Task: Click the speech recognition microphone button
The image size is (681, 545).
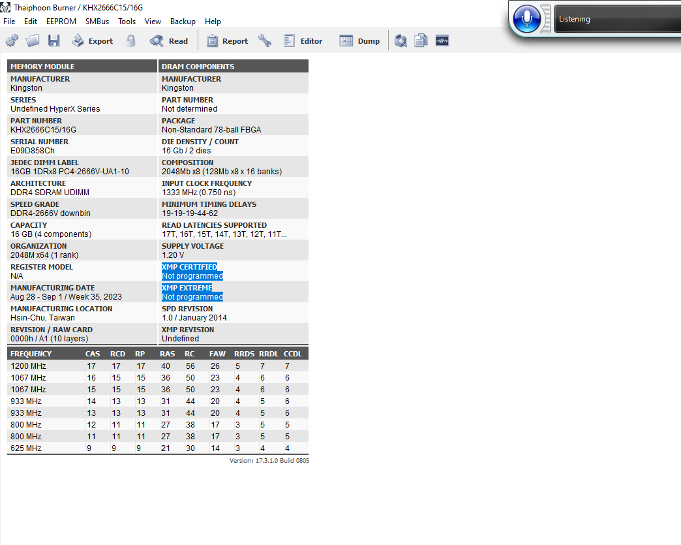Action: tap(526, 19)
